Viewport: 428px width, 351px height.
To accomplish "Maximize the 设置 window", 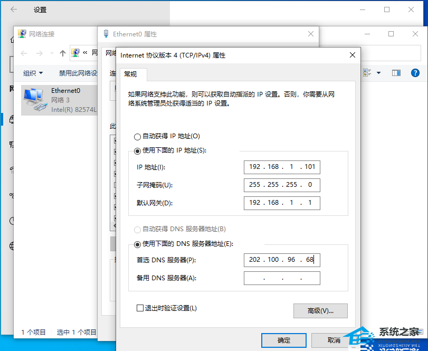I will click(387, 10).
